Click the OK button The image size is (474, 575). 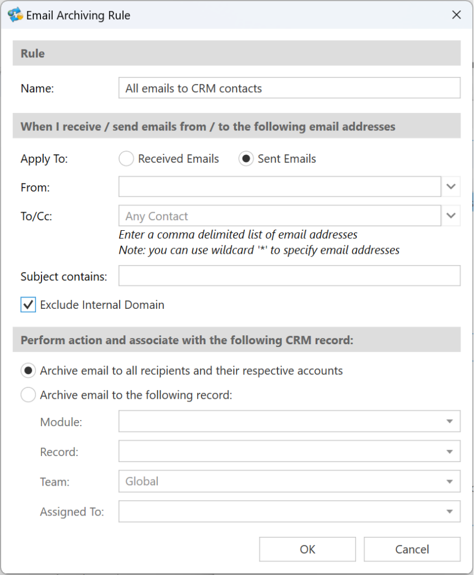tap(307, 549)
